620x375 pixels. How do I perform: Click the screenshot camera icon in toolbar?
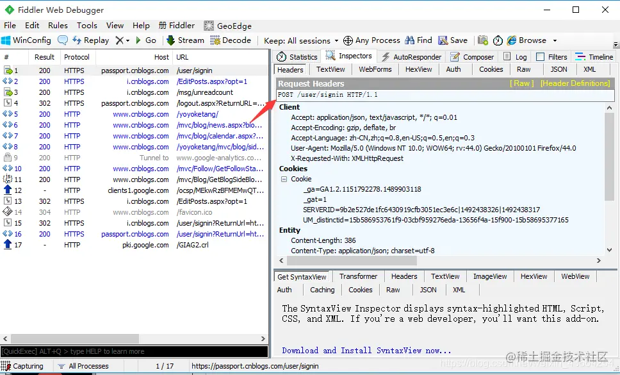point(482,40)
